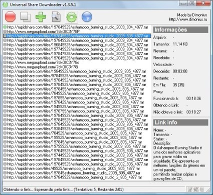
Task: Click status icon beside files/19849929 link
Action: pyautogui.click(x=5, y=71)
